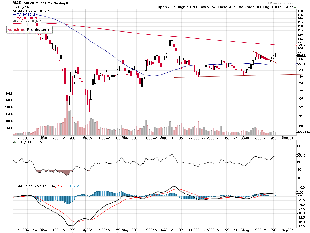This screenshot has height=233, width=310.
Task: Click the Marriott Intl Inc New name
Action: 38,3
